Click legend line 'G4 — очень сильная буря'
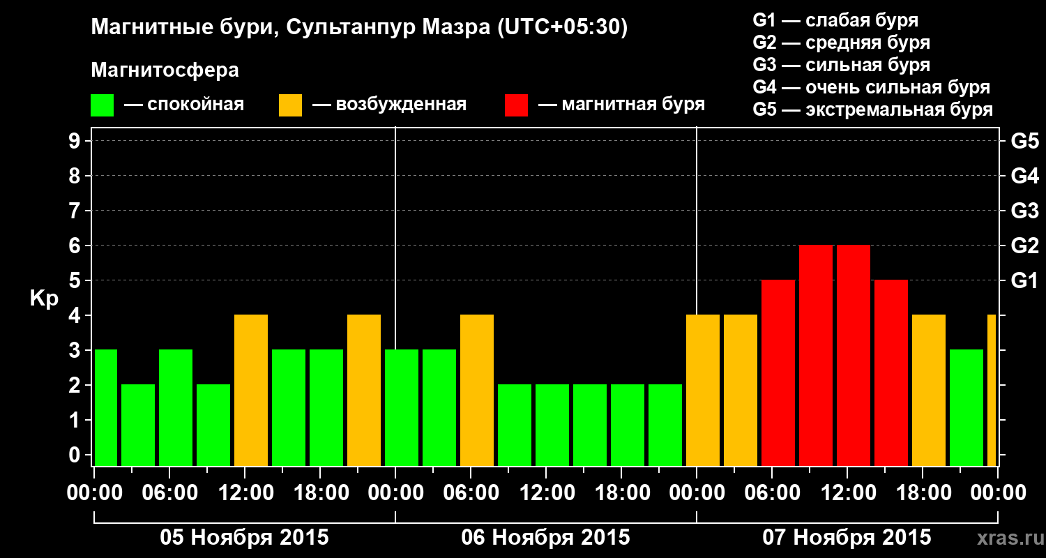This screenshot has height=558, width=1046. [x=872, y=87]
